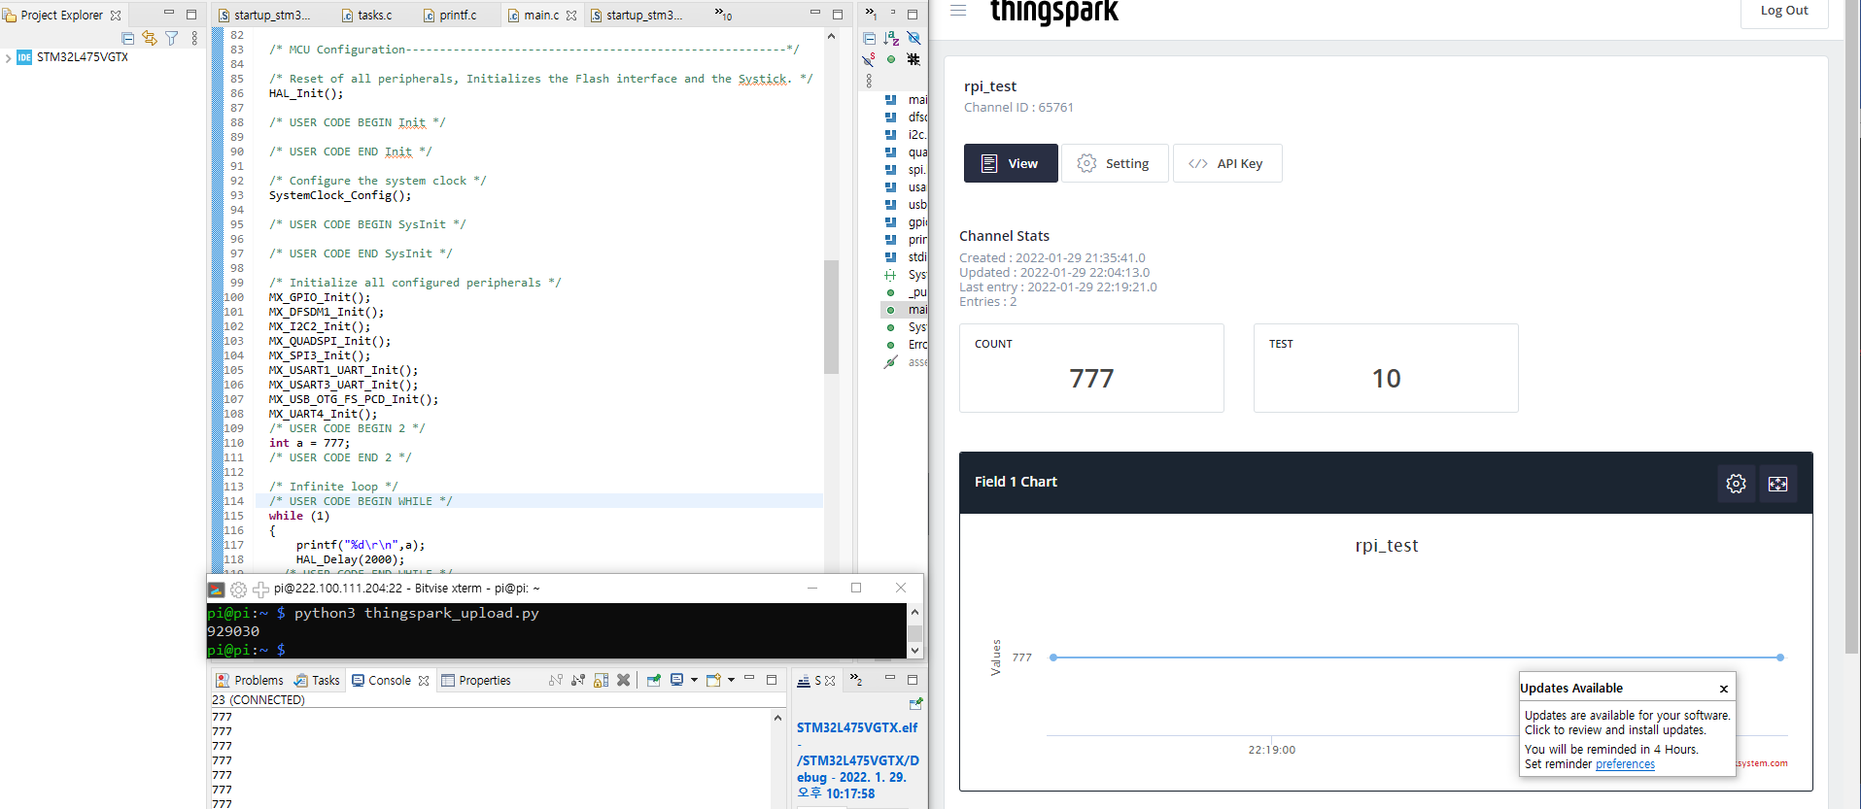Click open new console icon
Viewport: 1861px width, 809px height.
(713, 680)
